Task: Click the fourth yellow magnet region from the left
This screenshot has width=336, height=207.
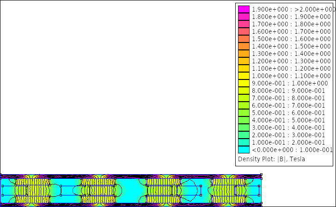Action: [229, 191]
